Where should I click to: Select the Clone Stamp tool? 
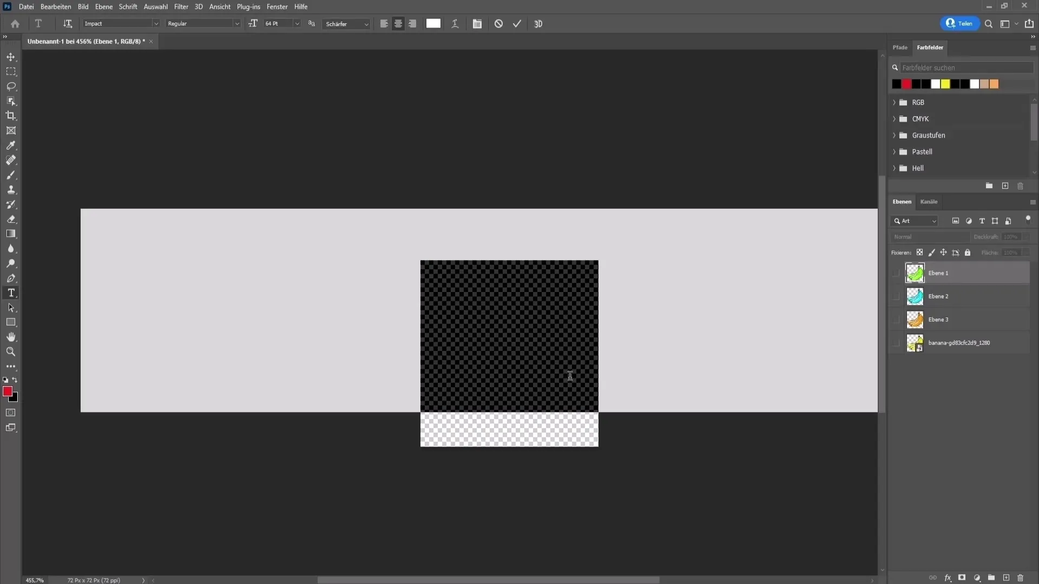pos(11,190)
